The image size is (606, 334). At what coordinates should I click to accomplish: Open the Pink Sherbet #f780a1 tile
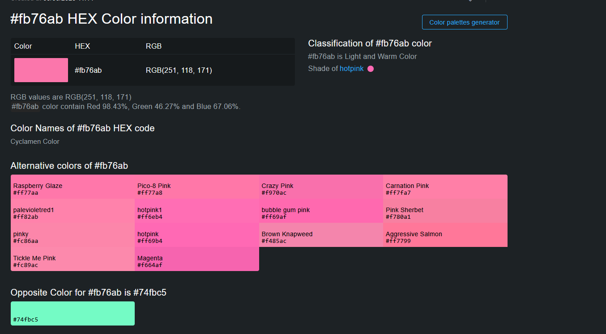click(445, 211)
